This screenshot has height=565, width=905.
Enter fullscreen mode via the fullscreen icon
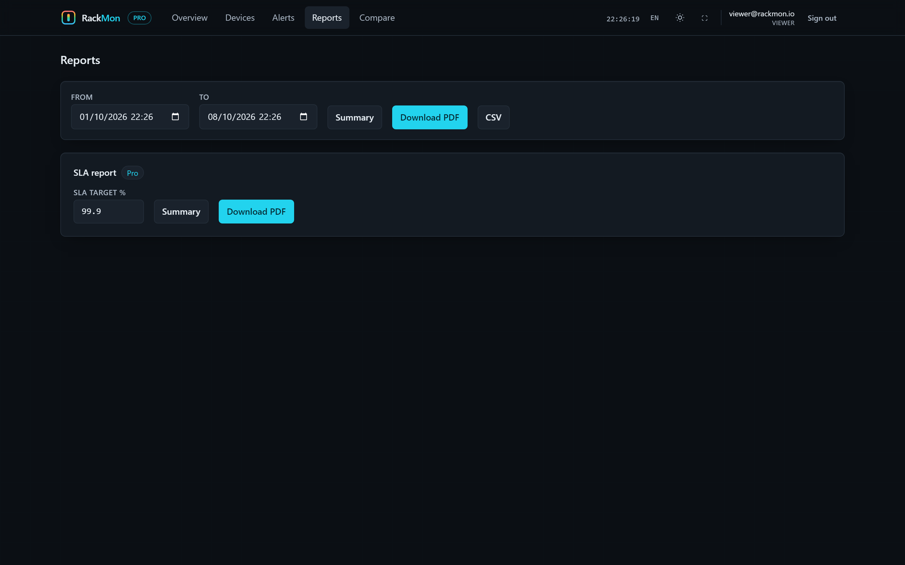point(704,18)
